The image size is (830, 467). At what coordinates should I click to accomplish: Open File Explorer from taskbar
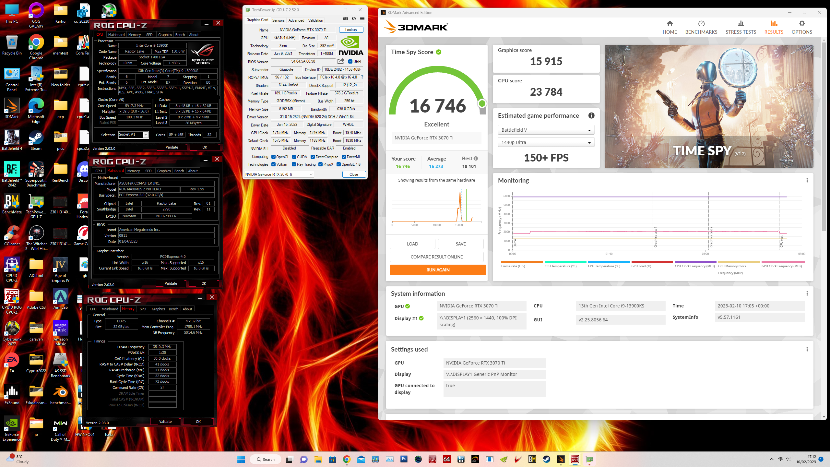318,459
